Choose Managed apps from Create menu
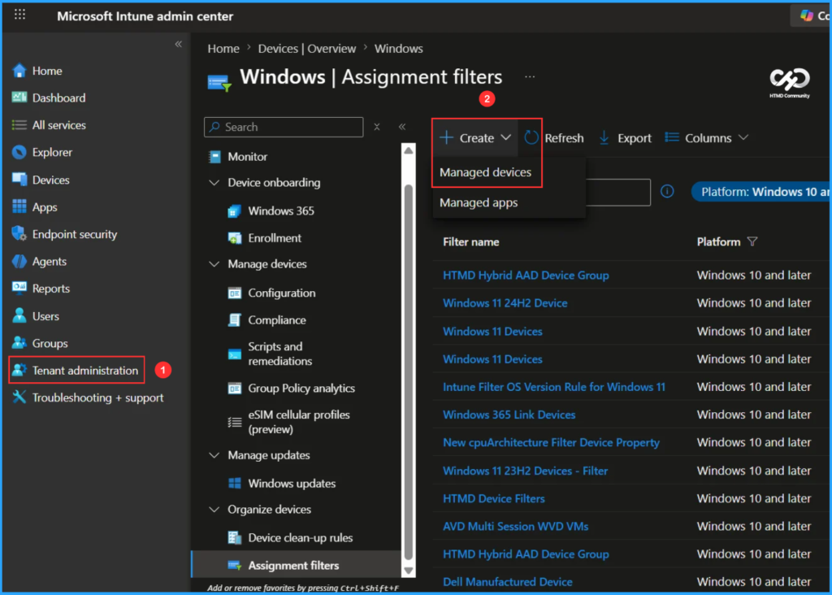The width and height of the screenshot is (832, 595). pyautogui.click(x=478, y=202)
